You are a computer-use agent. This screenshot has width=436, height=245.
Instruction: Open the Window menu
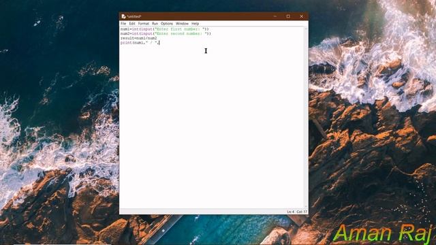tap(182, 24)
